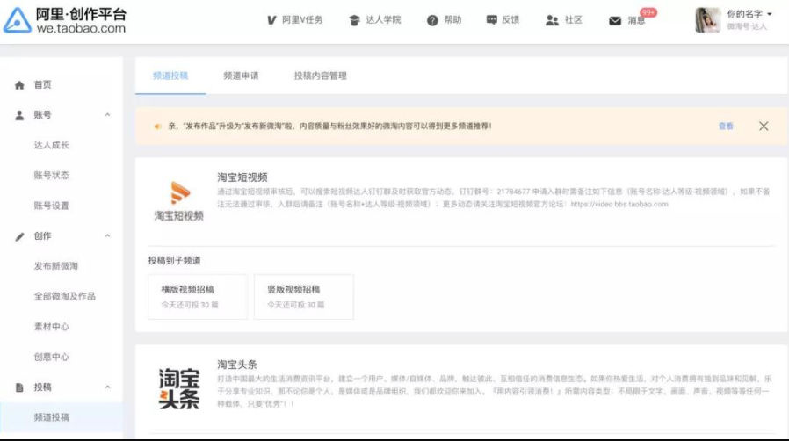Click the 帮助 nav label
This screenshot has height=441, width=789.
click(x=452, y=20)
